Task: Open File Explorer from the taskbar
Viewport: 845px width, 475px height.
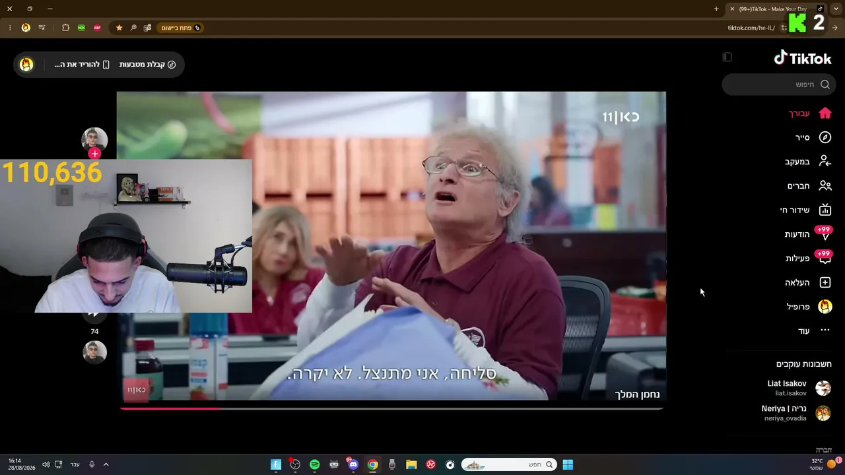Action: (411, 464)
